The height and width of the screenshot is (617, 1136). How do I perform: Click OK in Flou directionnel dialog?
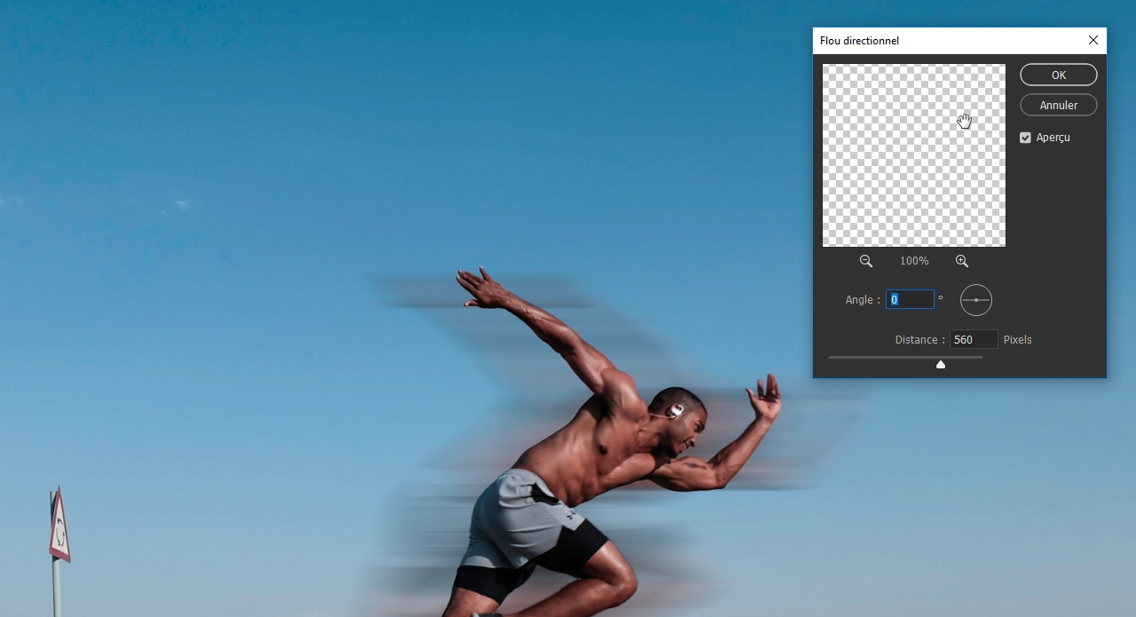click(1059, 75)
